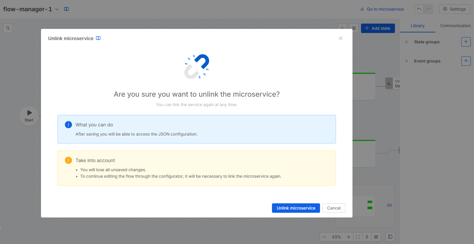Go to microservice link
Screen dimensions: 474x244
[382, 9]
